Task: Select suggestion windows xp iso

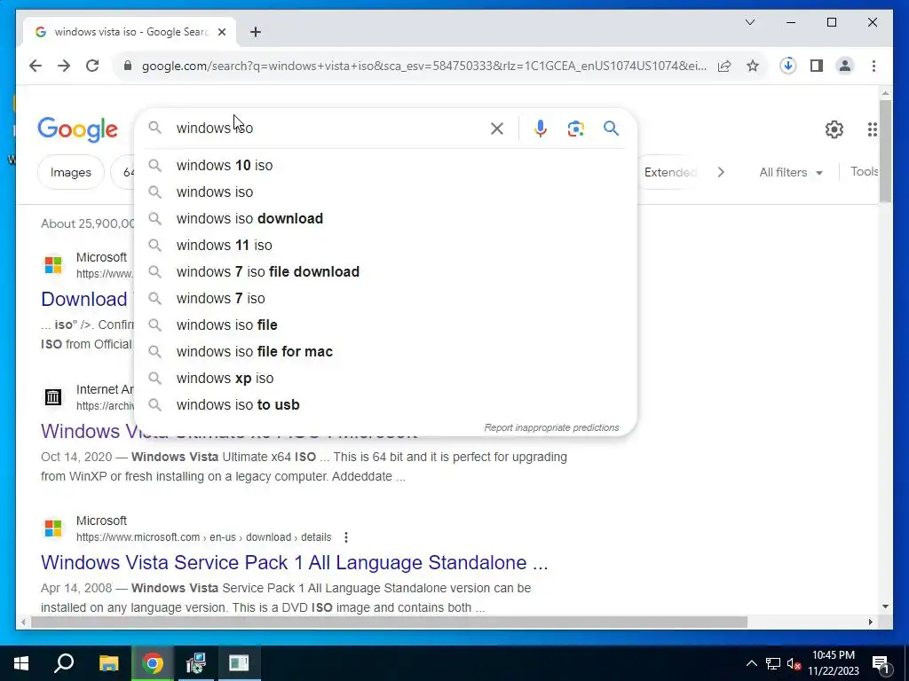Action: coord(385,378)
